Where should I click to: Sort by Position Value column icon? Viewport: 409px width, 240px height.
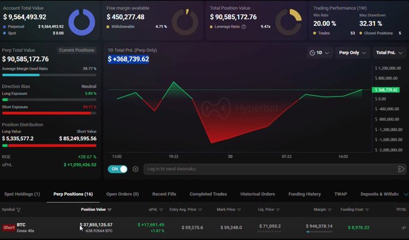[109, 210]
